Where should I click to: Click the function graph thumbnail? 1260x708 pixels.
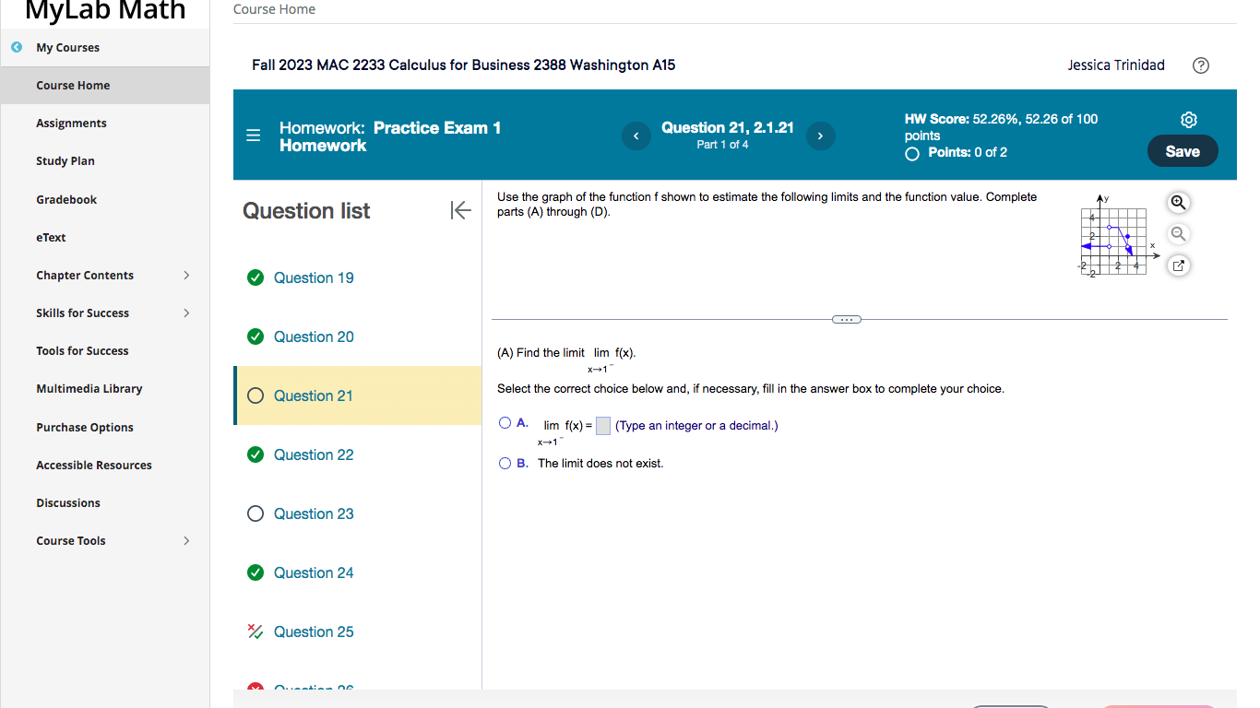tap(1118, 236)
